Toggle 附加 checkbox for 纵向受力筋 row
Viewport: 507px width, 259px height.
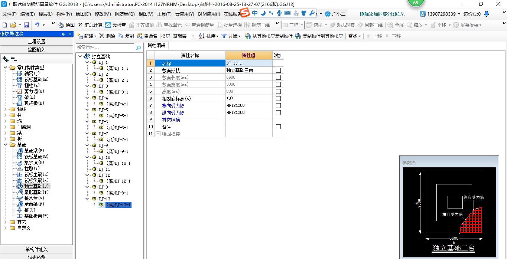[x=278, y=112]
